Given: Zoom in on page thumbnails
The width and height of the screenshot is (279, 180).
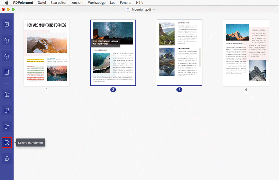Looking at the screenshot, I should (x=7, y=40).
